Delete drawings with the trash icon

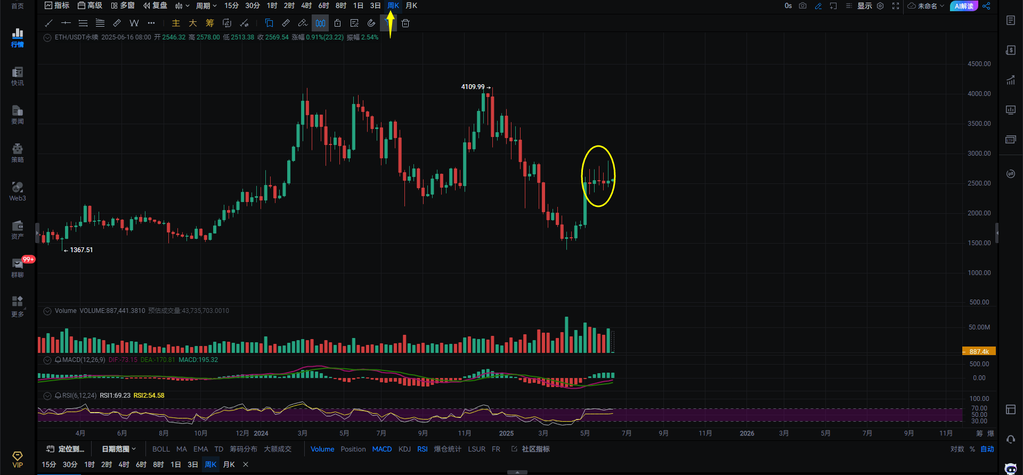tap(405, 23)
